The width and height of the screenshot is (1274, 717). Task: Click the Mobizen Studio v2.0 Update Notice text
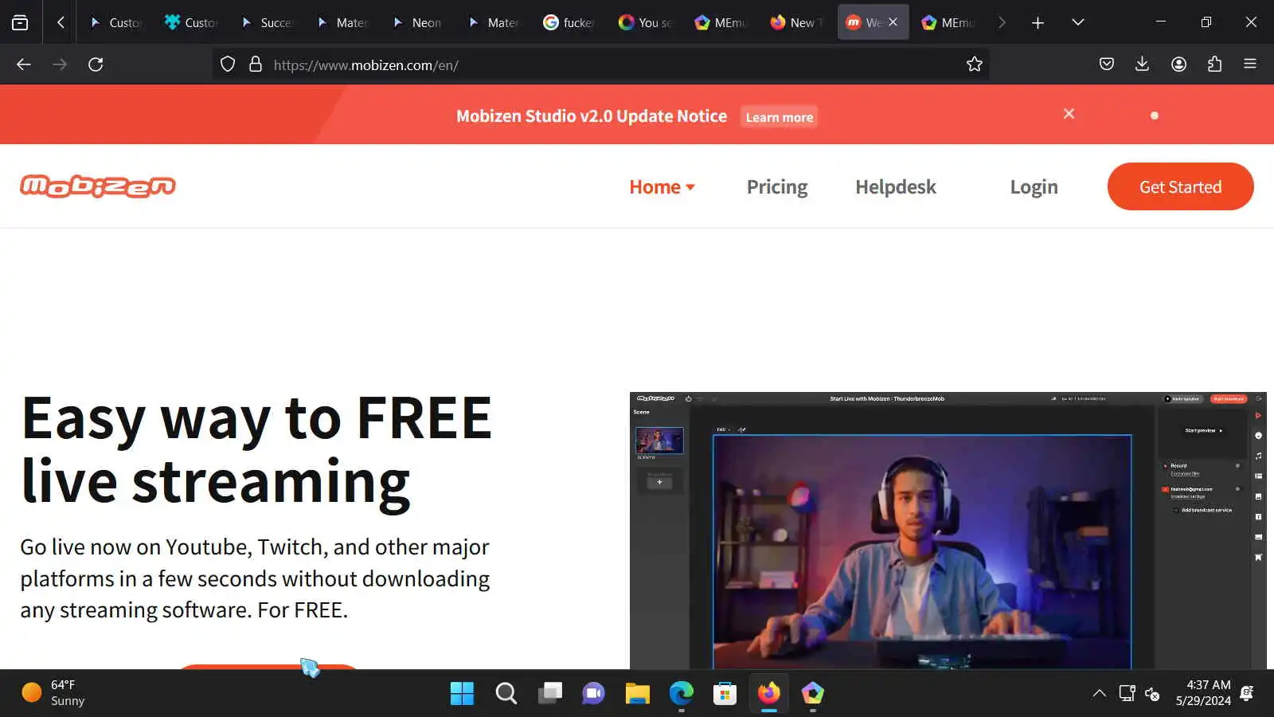click(592, 116)
